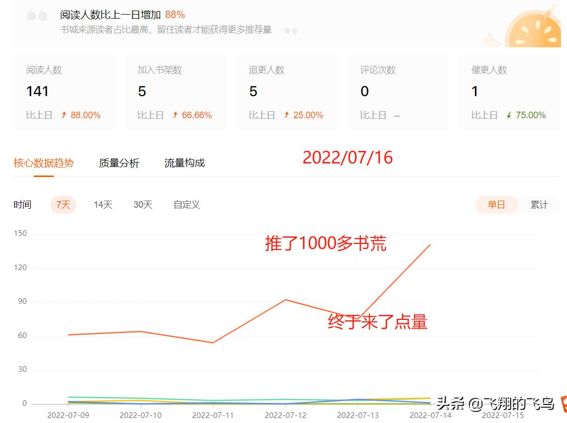This screenshot has width=567, height=423.
Task: Select the 30天 time range option
Action: click(x=142, y=205)
